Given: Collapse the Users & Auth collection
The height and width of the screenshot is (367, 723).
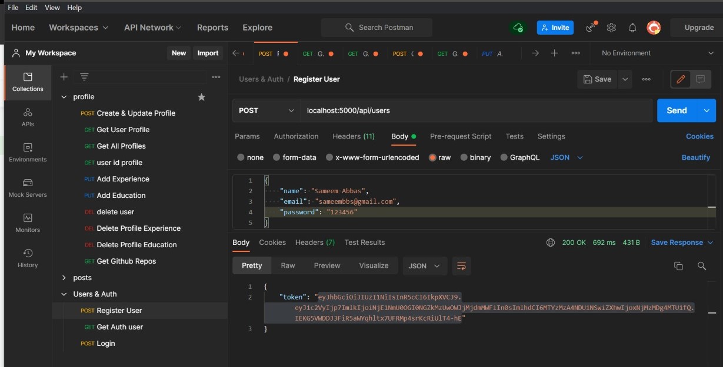Looking at the screenshot, I should [64, 294].
